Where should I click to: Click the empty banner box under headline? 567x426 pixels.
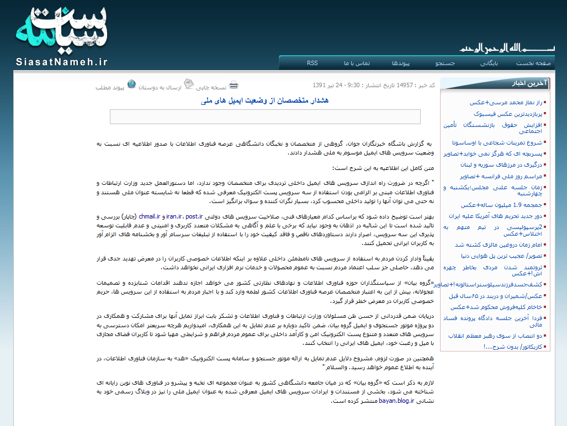point(265,116)
